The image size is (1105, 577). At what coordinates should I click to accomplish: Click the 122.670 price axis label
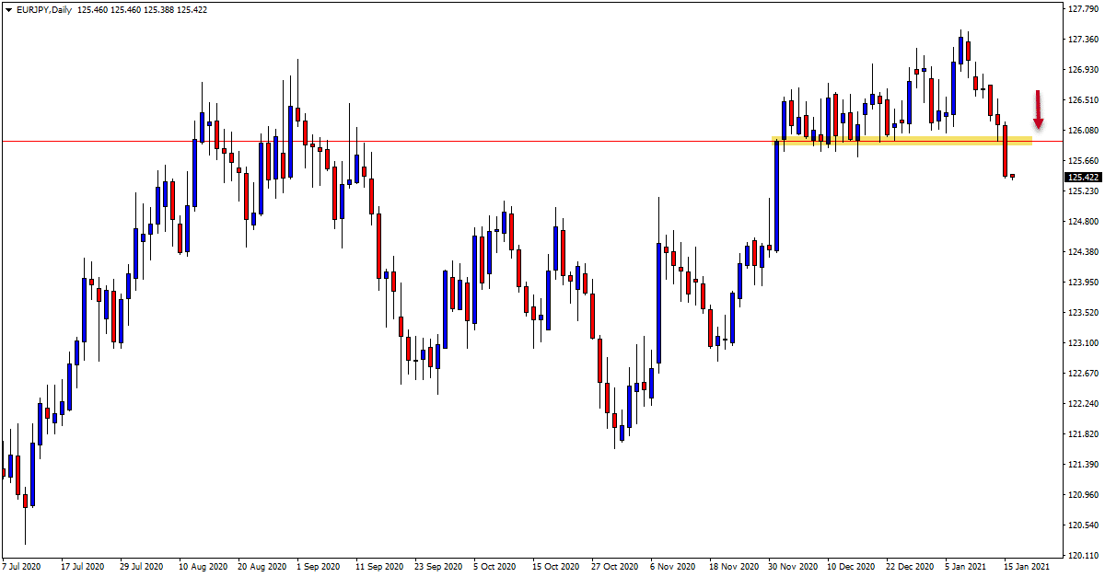tap(1083, 374)
